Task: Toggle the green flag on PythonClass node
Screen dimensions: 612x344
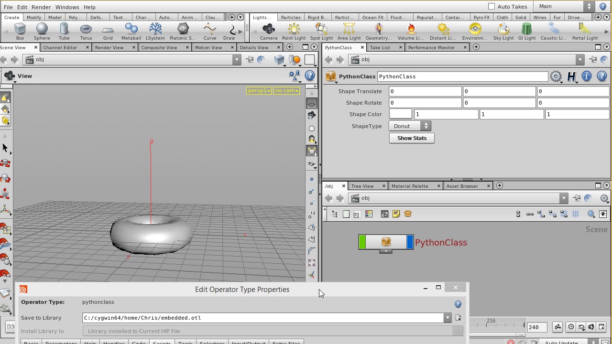Action: [362, 242]
